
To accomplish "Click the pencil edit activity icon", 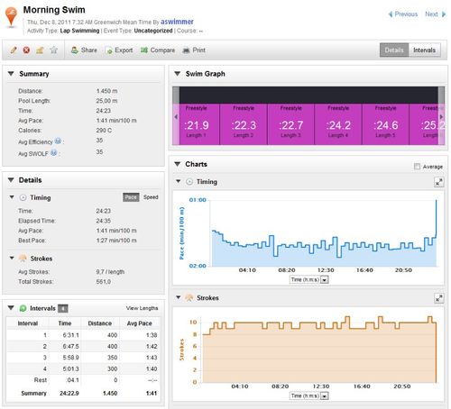I will coord(13,50).
